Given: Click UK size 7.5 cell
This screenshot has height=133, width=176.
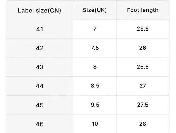Looking at the screenshot, I should [95, 48].
